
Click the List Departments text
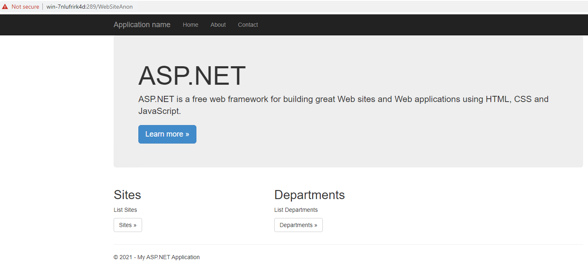coord(296,210)
